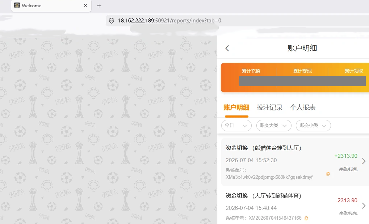Open a new browser tab

coord(99,6)
